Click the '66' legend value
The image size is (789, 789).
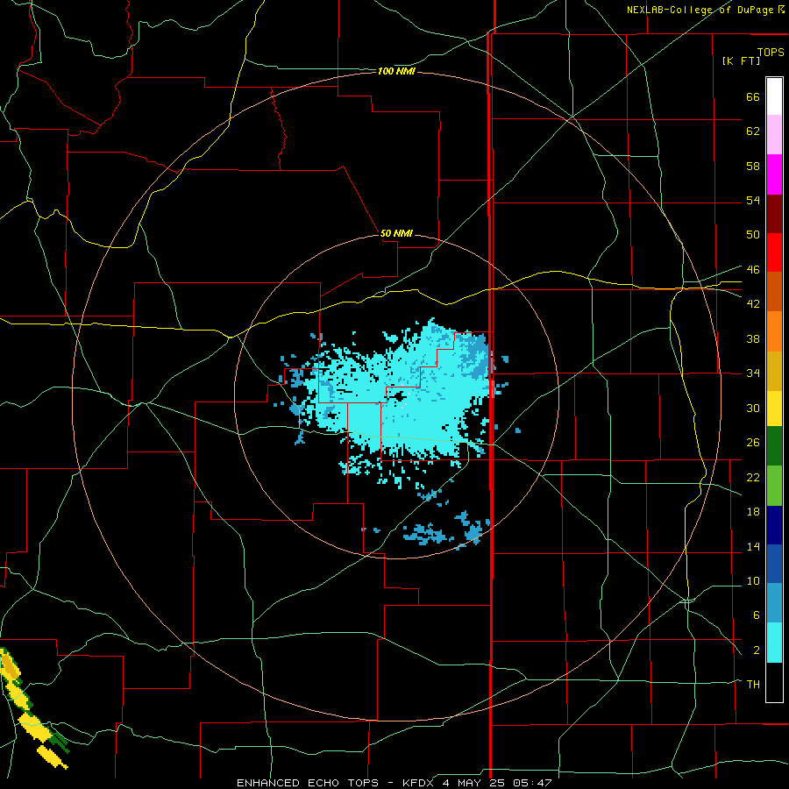tap(753, 96)
